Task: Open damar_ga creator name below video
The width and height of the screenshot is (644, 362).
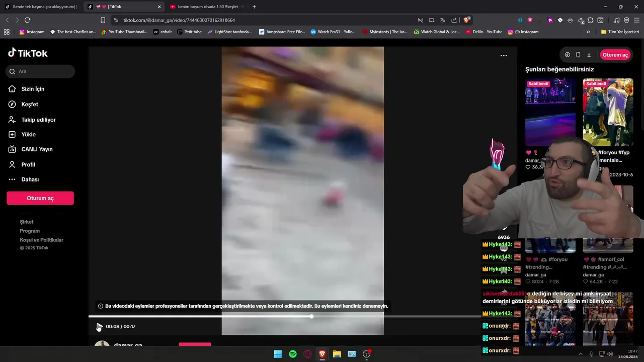Action: (x=128, y=345)
